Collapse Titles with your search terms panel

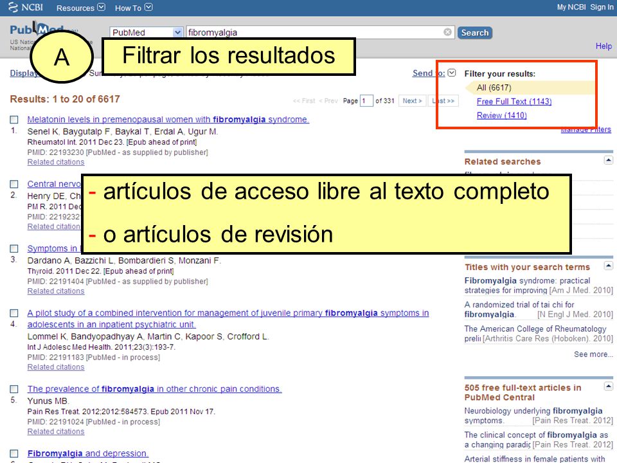pos(609,266)
